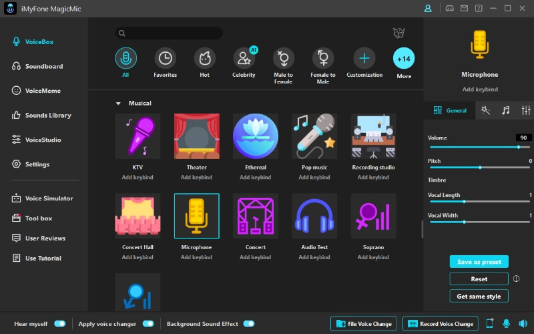Click Add keybind under KTV
This screenshot has width=534, height=334.
pyautogui.click(x=138, y=177)
